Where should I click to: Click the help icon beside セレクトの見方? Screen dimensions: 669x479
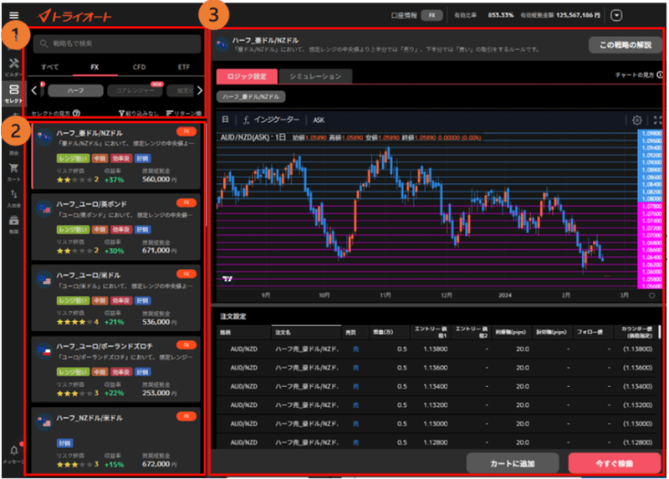coord(76,114)
